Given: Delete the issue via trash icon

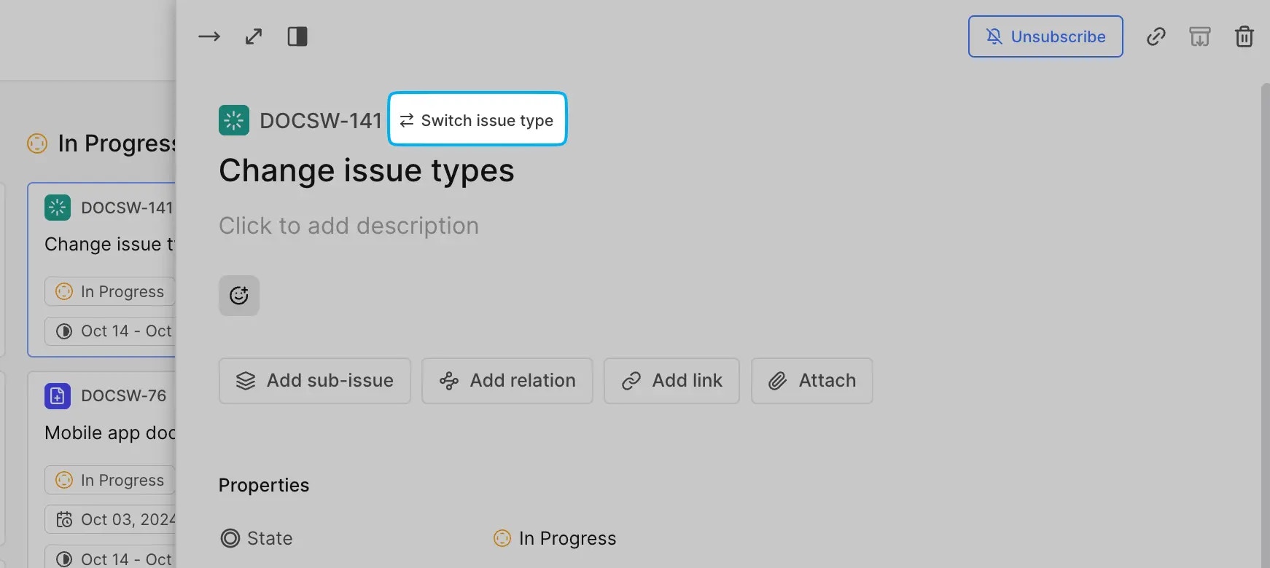Looking at the screenshot, I should click(x=1244, y=36).
